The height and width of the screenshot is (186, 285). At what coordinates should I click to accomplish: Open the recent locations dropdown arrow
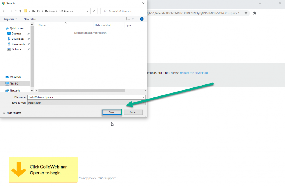pos(16,11)
